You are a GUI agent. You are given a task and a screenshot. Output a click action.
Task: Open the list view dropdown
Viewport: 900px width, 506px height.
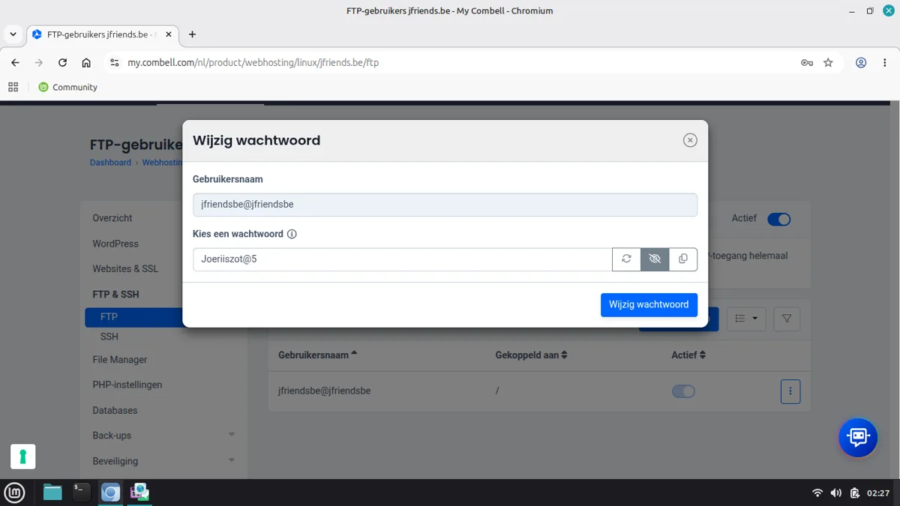pyautogui.click(x=745, y=319)
